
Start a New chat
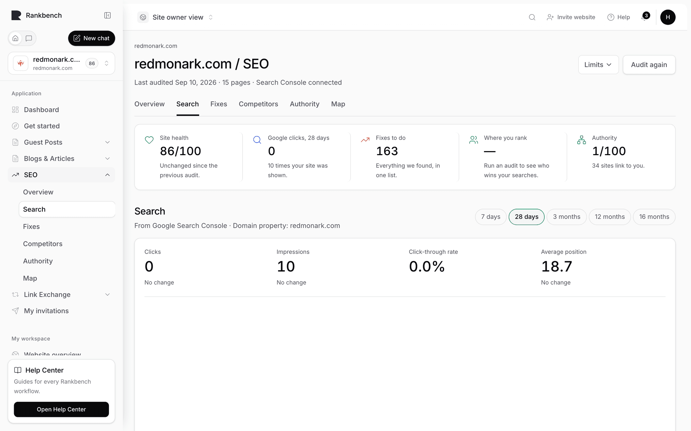[91, 38]
